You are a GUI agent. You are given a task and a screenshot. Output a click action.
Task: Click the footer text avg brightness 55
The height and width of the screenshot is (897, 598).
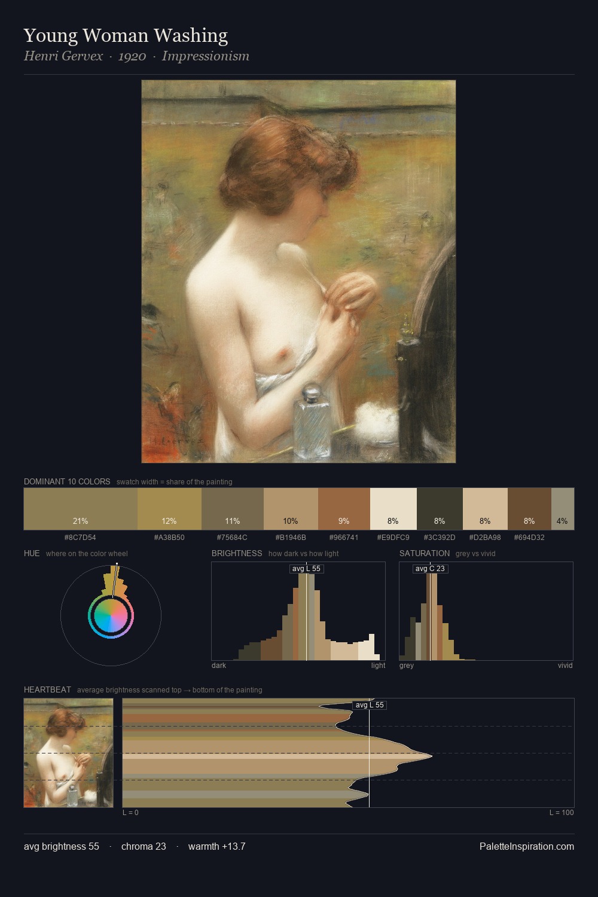pyautogui.click(x=62, y=847)
